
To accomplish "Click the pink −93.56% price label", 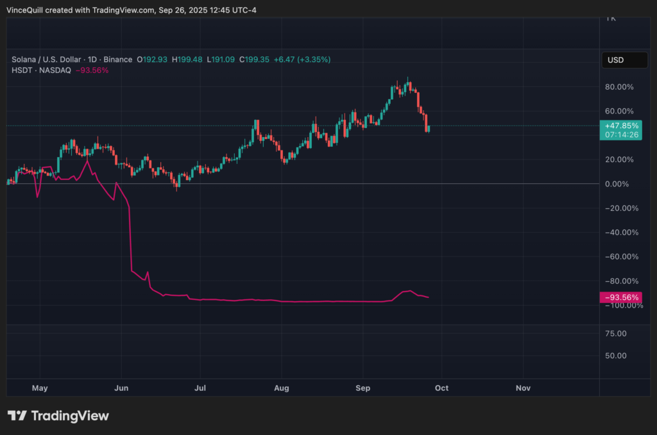I will coord(622,297).
